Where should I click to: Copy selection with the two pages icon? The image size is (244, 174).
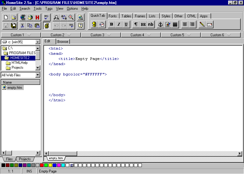point(30,26)
